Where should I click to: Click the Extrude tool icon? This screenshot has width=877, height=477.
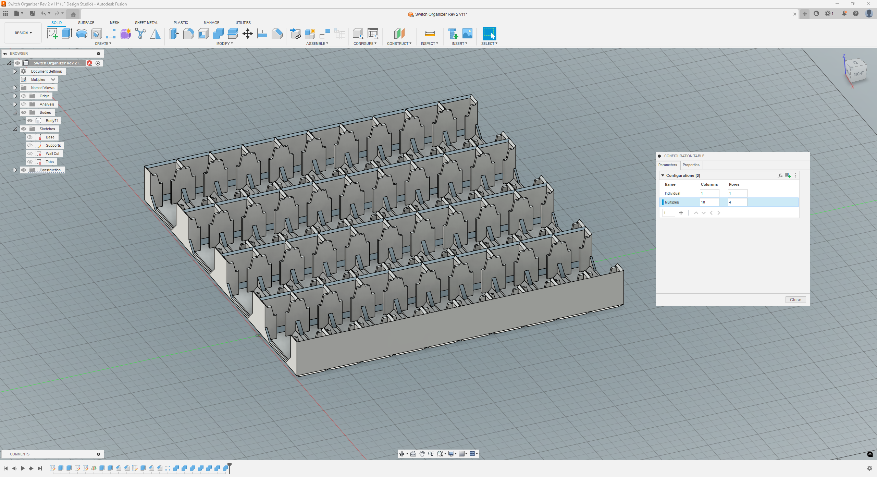click(67, 34)
